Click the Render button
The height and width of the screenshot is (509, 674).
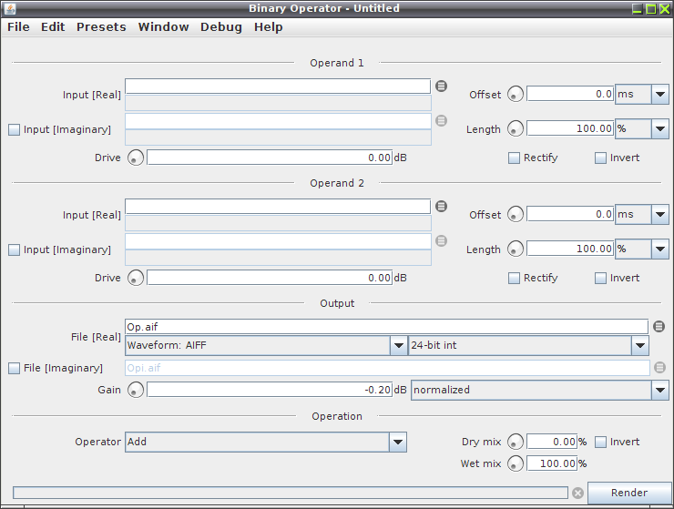[629, 493]
